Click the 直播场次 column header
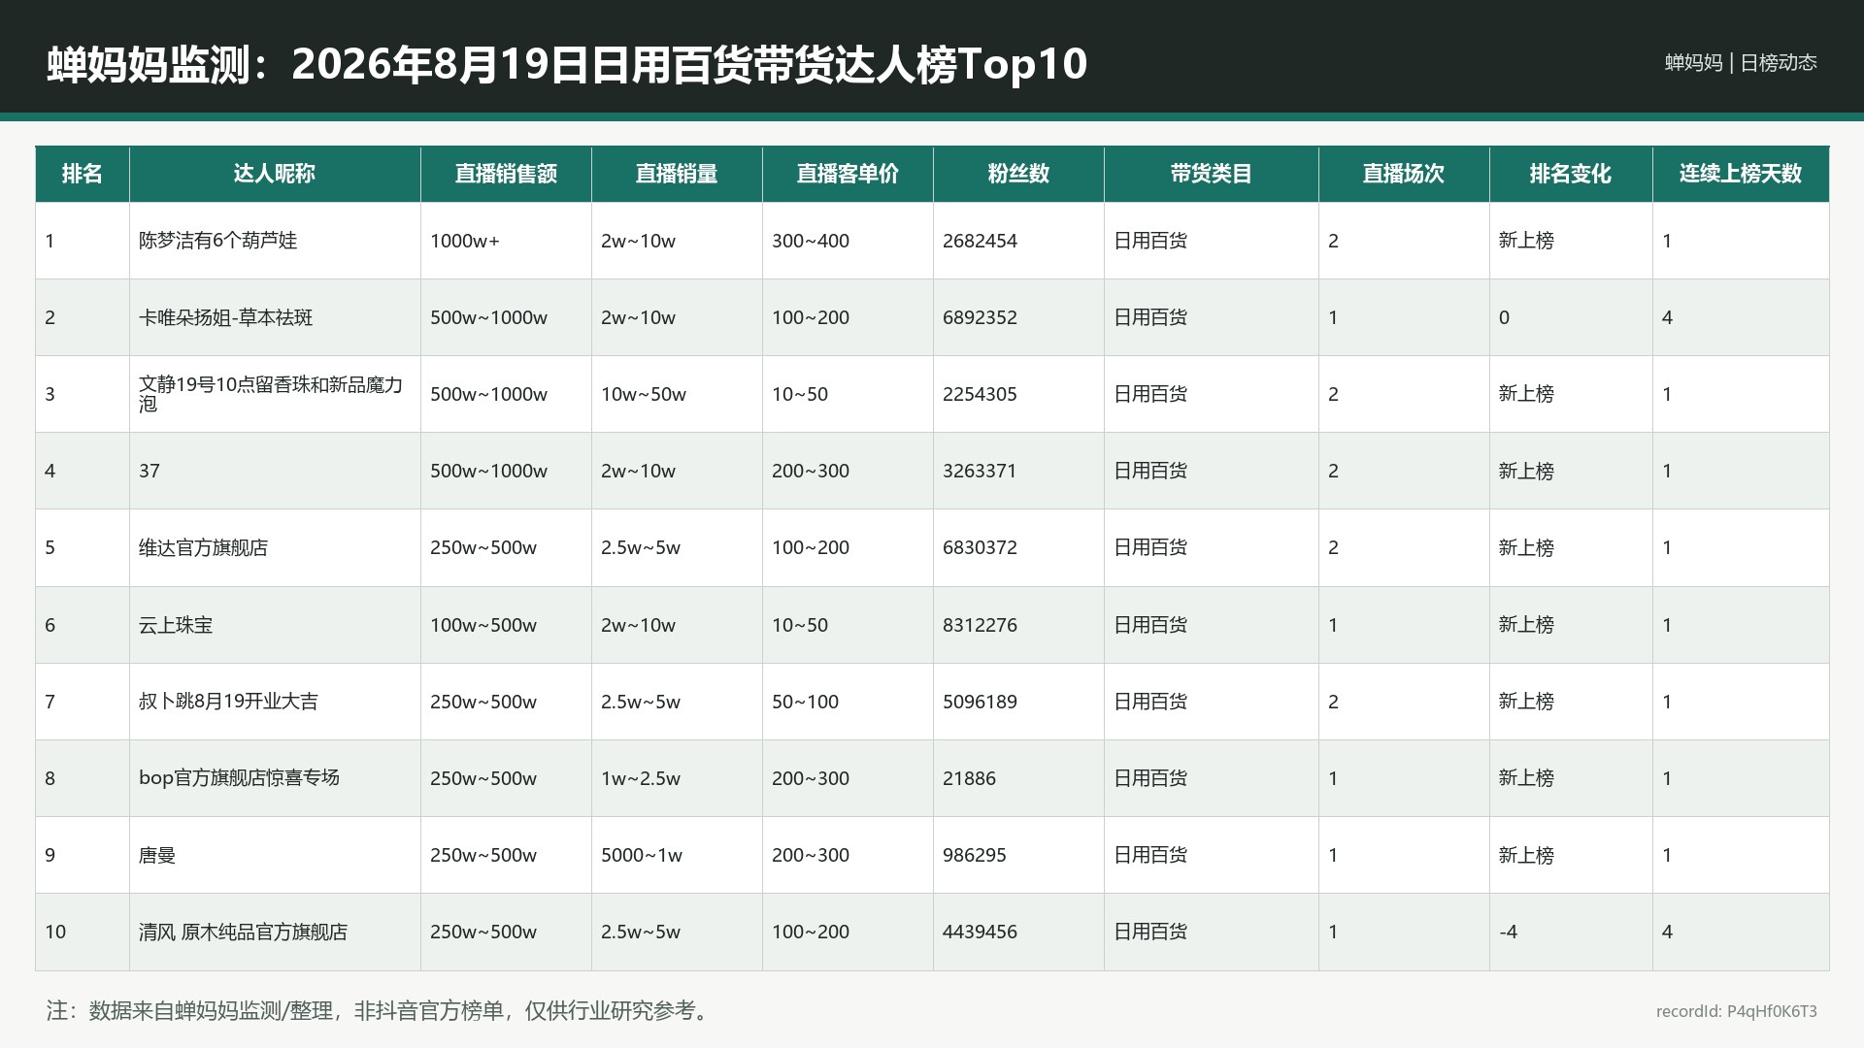The width and height of the screenshot is (1864, 1048). pos(1404,174)
